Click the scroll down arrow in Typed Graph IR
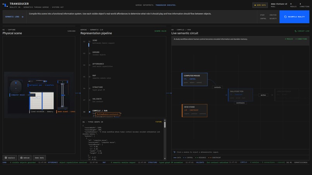The height and width of the screenshot is (175, 312). click(165, 158)
